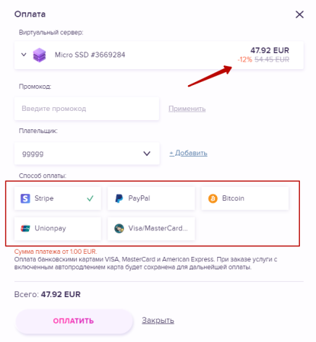Select PayPal as payment method
The height and width of the screenshot is (342, 316).
[152, 198]
